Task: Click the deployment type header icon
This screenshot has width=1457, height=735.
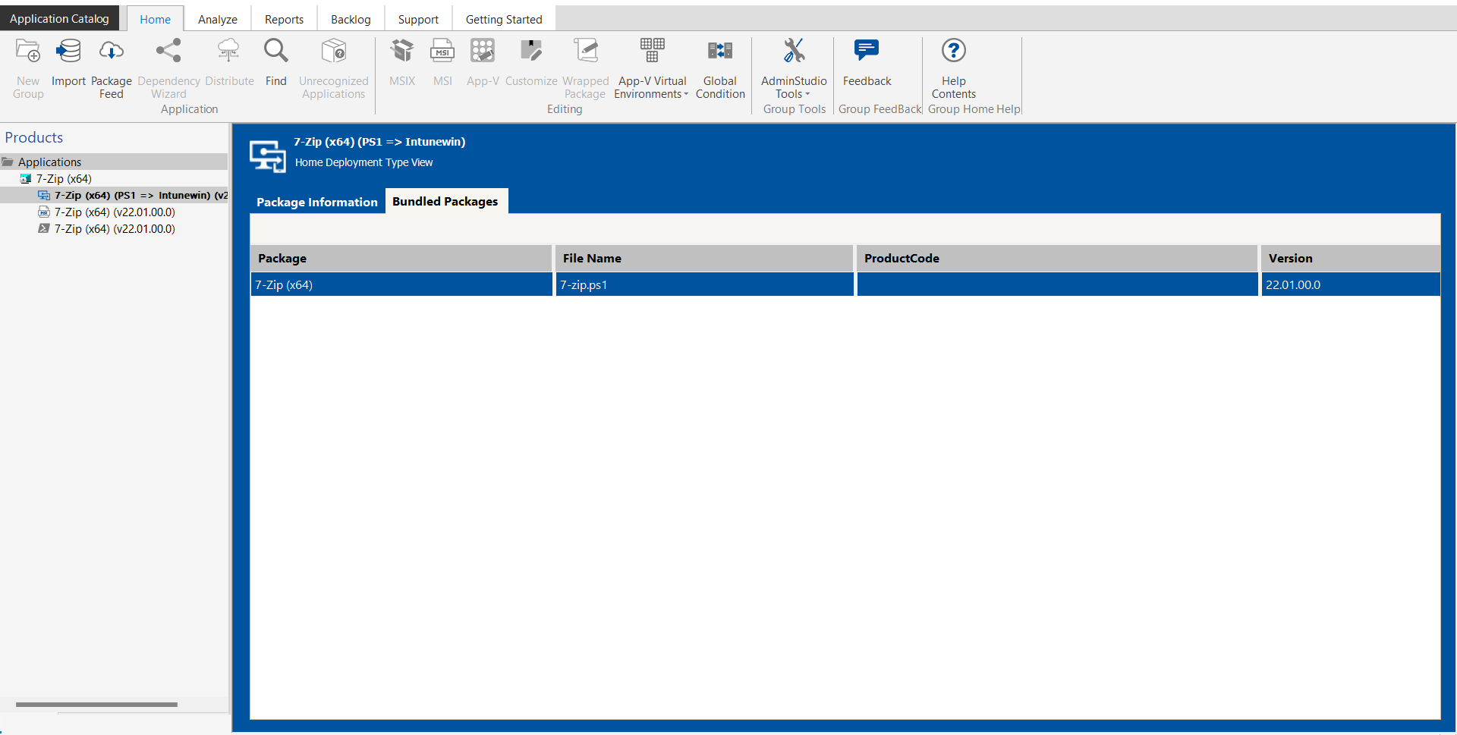Action: (268, 156)
